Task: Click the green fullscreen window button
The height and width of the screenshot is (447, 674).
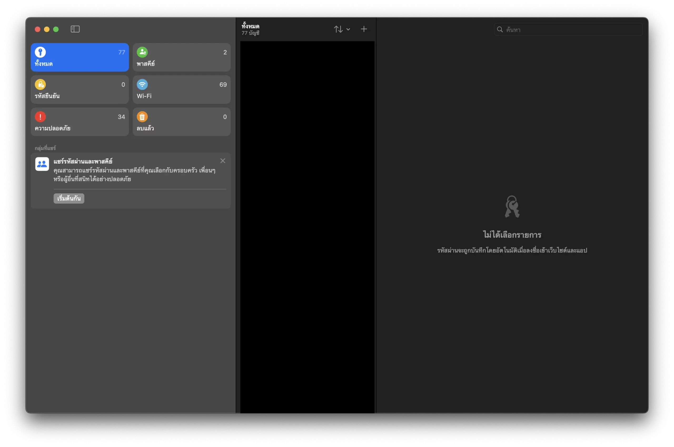Action: pos(56,29)
